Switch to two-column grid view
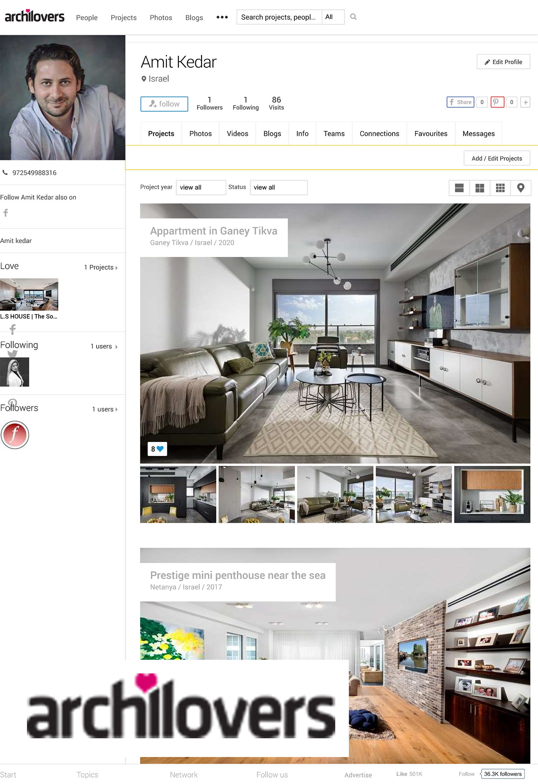 tap(480, 188)
